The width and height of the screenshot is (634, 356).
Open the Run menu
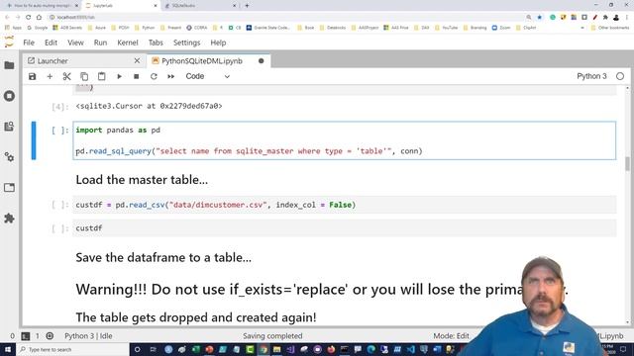click(x=100, y=43)
